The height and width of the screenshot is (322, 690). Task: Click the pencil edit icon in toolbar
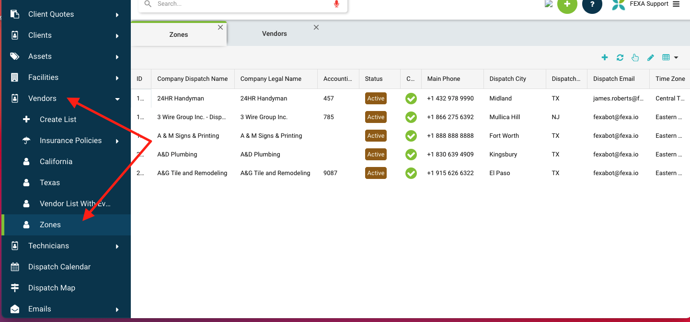pyautogui.click(x=651, y=57)
